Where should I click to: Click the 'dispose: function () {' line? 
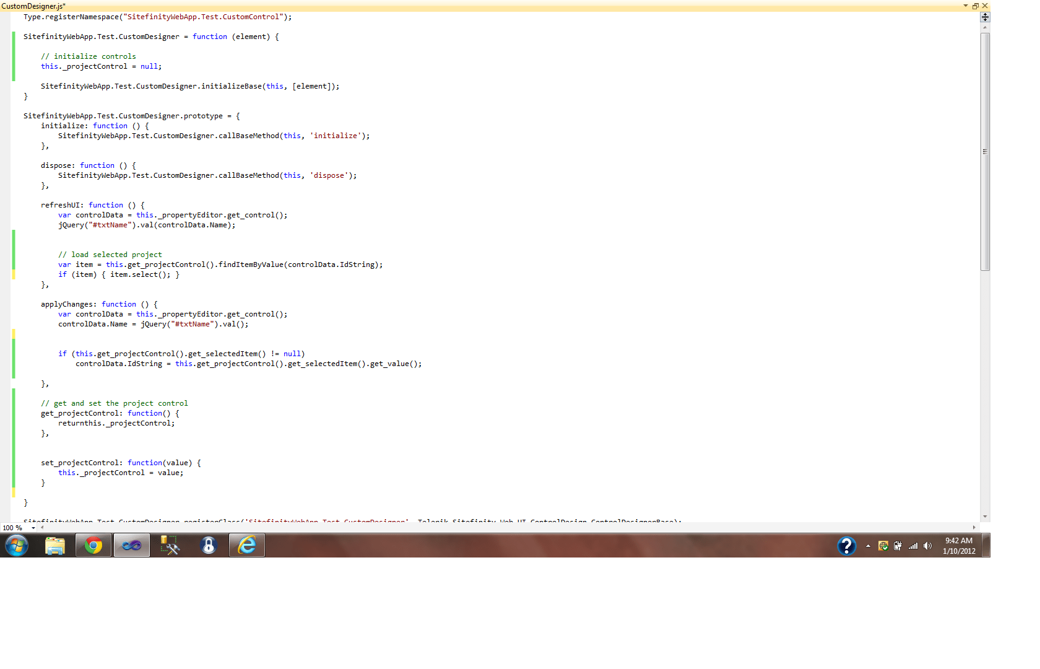89,165
